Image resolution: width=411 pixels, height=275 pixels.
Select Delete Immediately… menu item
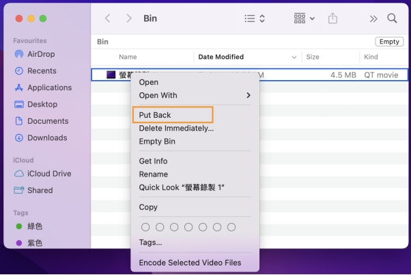pos(176,128)
